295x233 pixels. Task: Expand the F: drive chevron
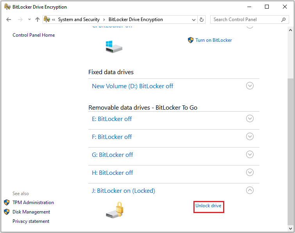tap(250, 137)
